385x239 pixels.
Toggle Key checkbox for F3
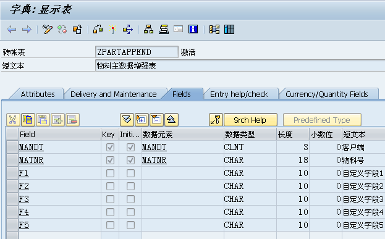pos(110,199)
